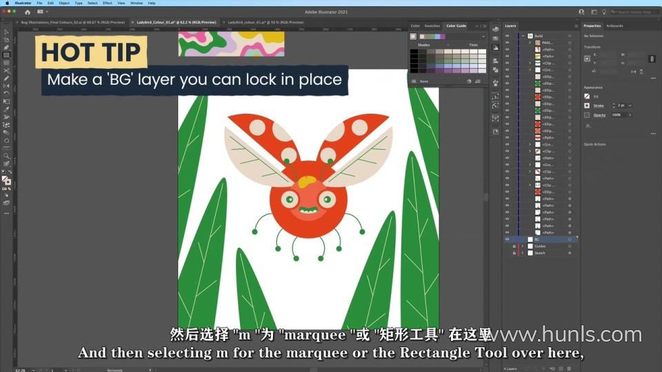The image size is (662, 372).
Task: Select the Reflect tool
Action: point(6,86)
